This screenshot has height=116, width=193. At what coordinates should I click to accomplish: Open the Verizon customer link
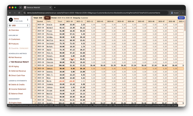pos(50,66)
